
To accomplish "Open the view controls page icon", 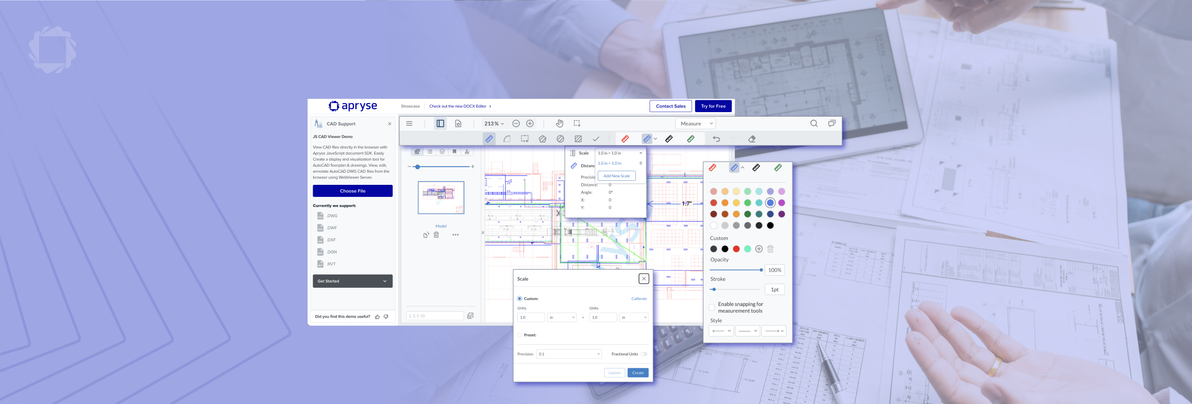I will (458, 123).
